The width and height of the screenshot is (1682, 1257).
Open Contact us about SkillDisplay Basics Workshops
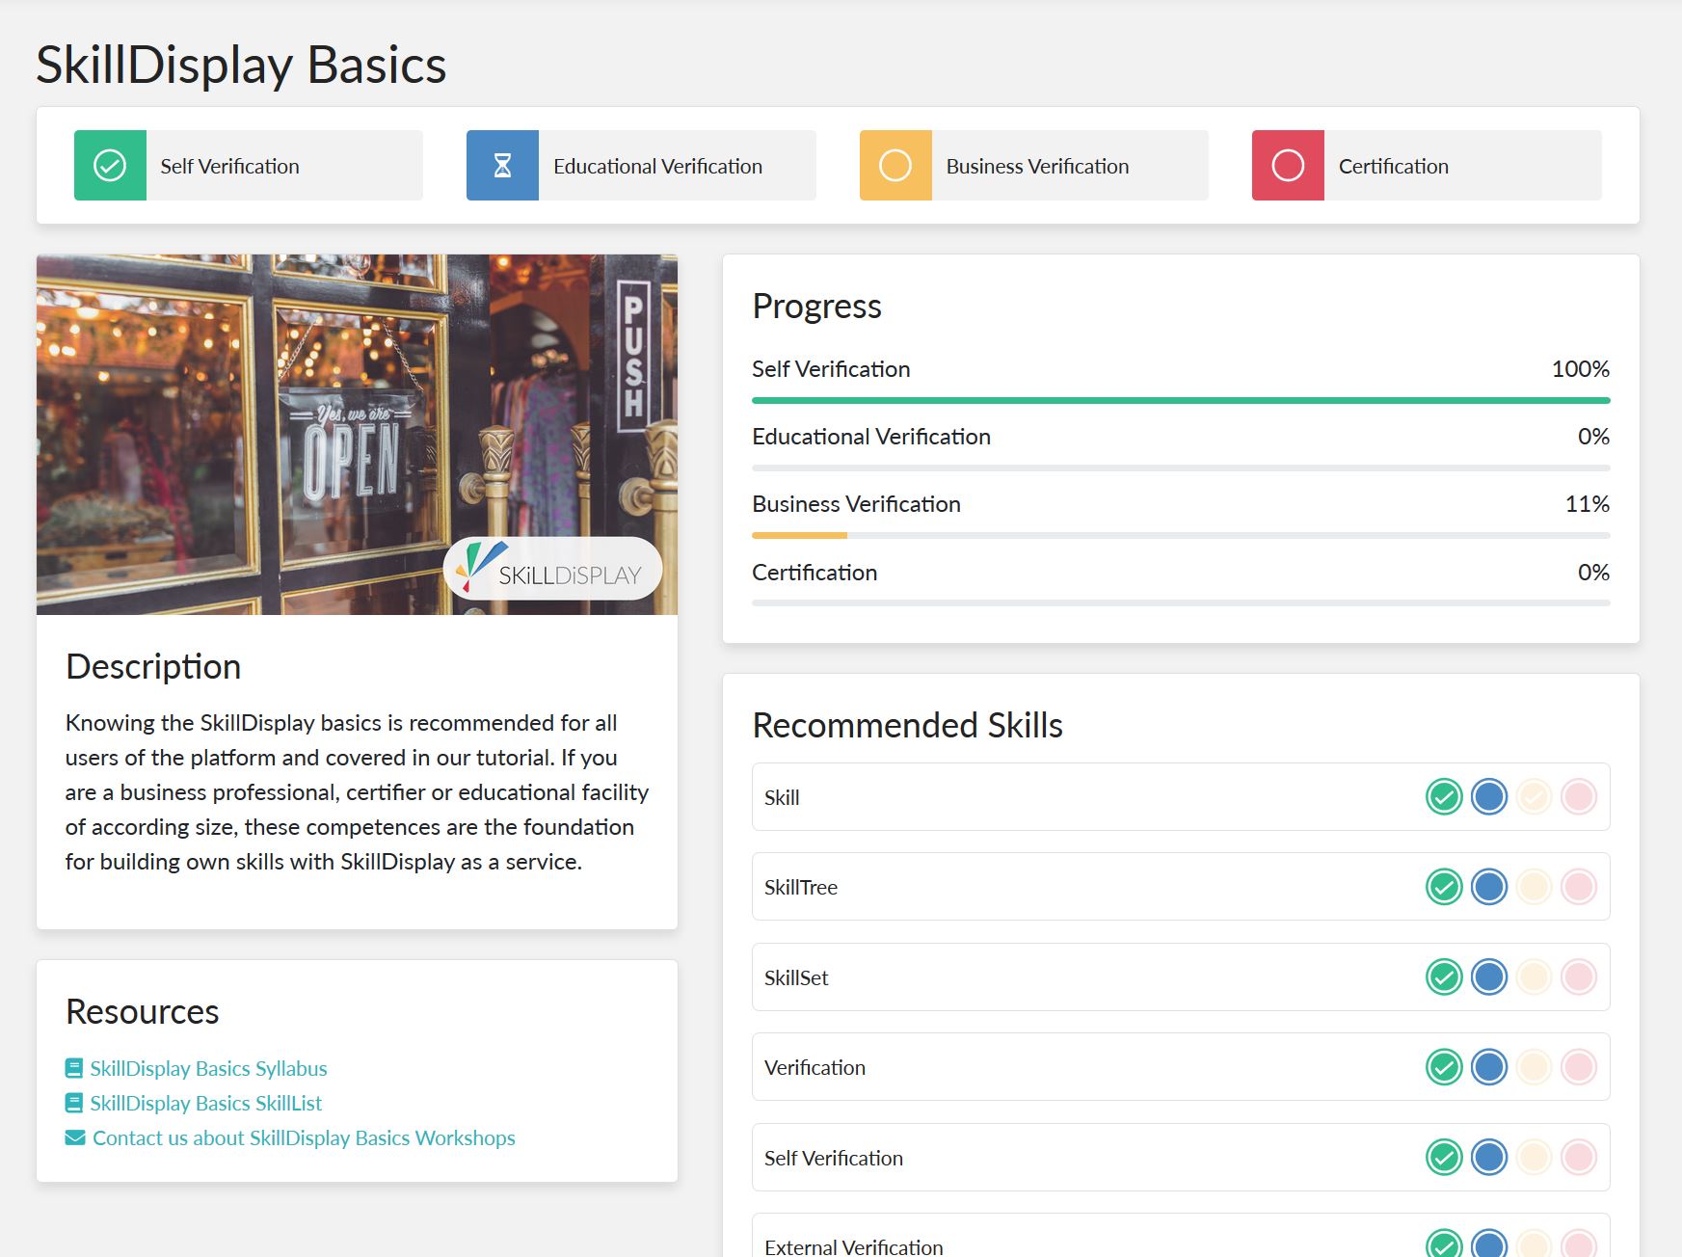coord(304,1137)
